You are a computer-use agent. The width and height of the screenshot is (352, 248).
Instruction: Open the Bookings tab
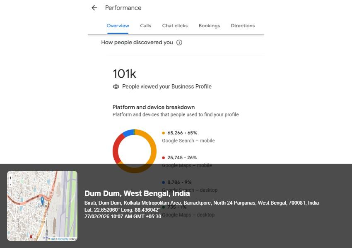click(x=209, y=26)
